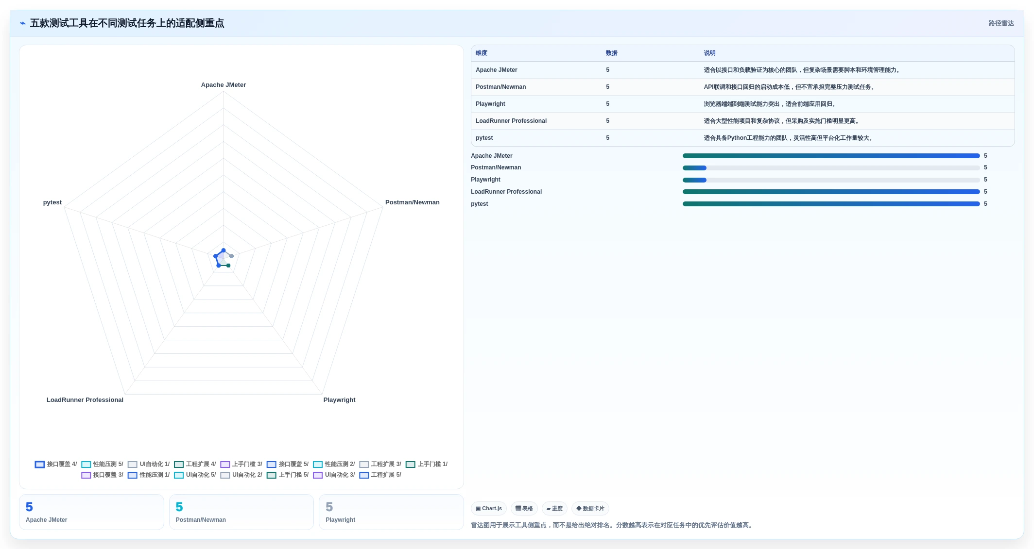Select the 进度 chip
This screenshot has width=1034, height=549.
(x=554, y=508)
